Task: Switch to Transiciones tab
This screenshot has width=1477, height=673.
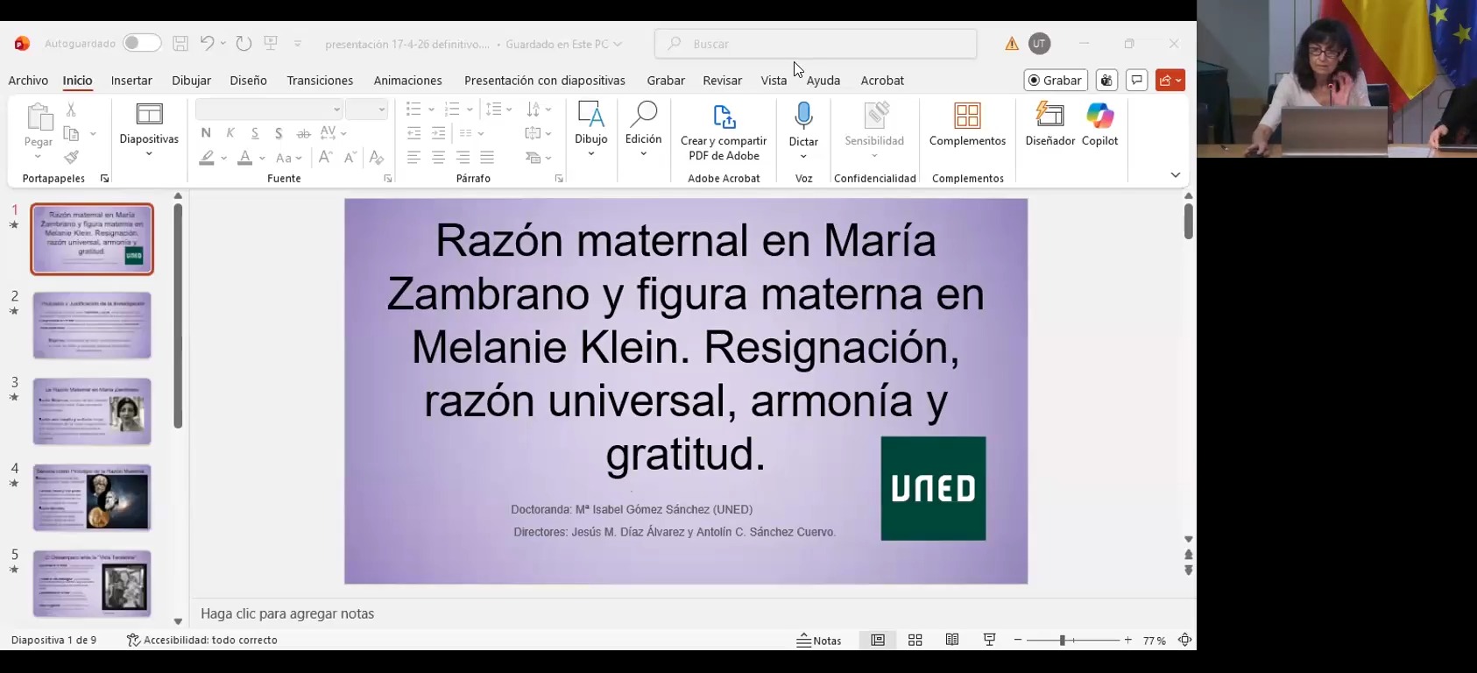Action: click(320, 80)
